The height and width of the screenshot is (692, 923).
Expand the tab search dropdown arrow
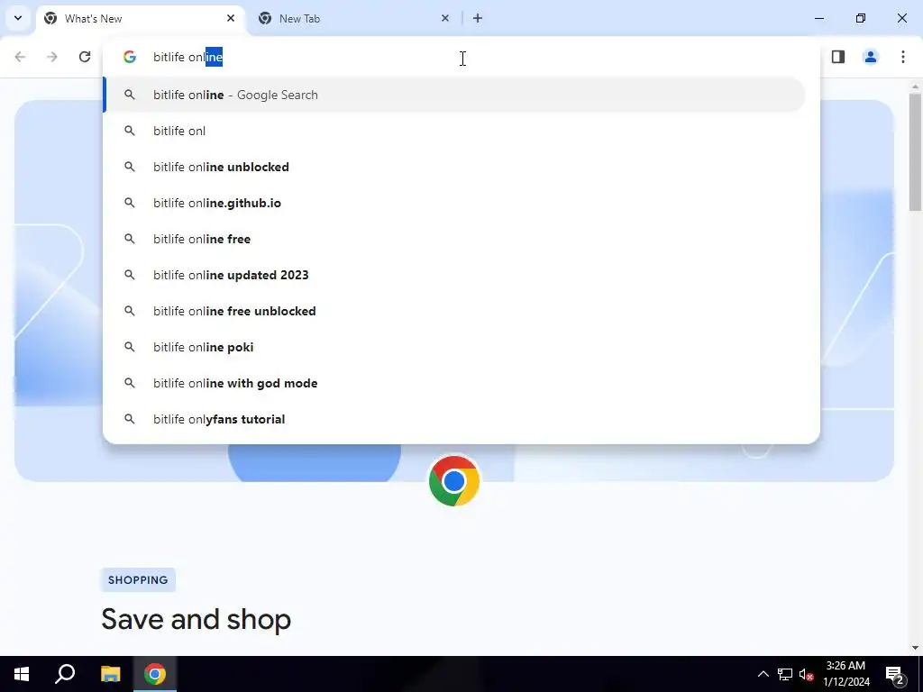tap(18, 18)
